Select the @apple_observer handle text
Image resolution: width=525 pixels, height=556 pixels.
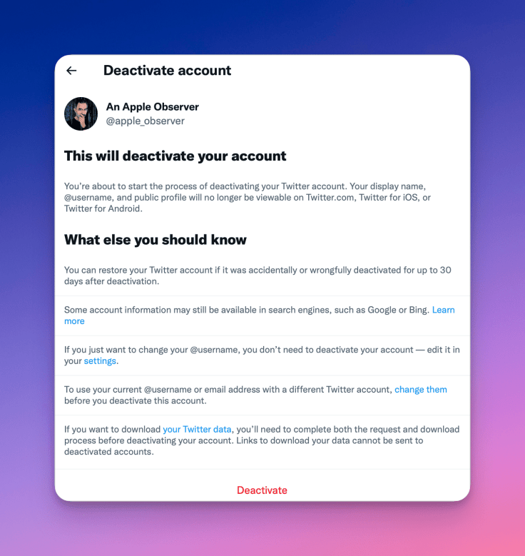[146, 121]
